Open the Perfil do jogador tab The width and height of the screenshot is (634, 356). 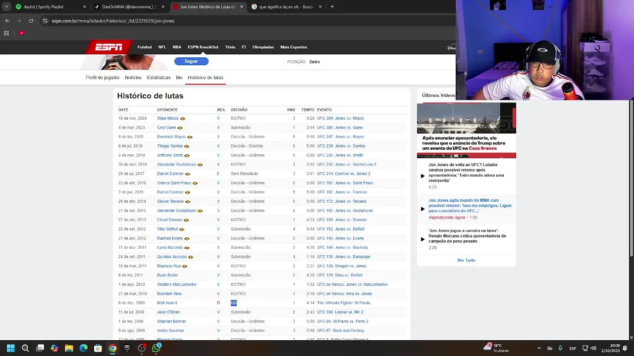pos(103,78)
